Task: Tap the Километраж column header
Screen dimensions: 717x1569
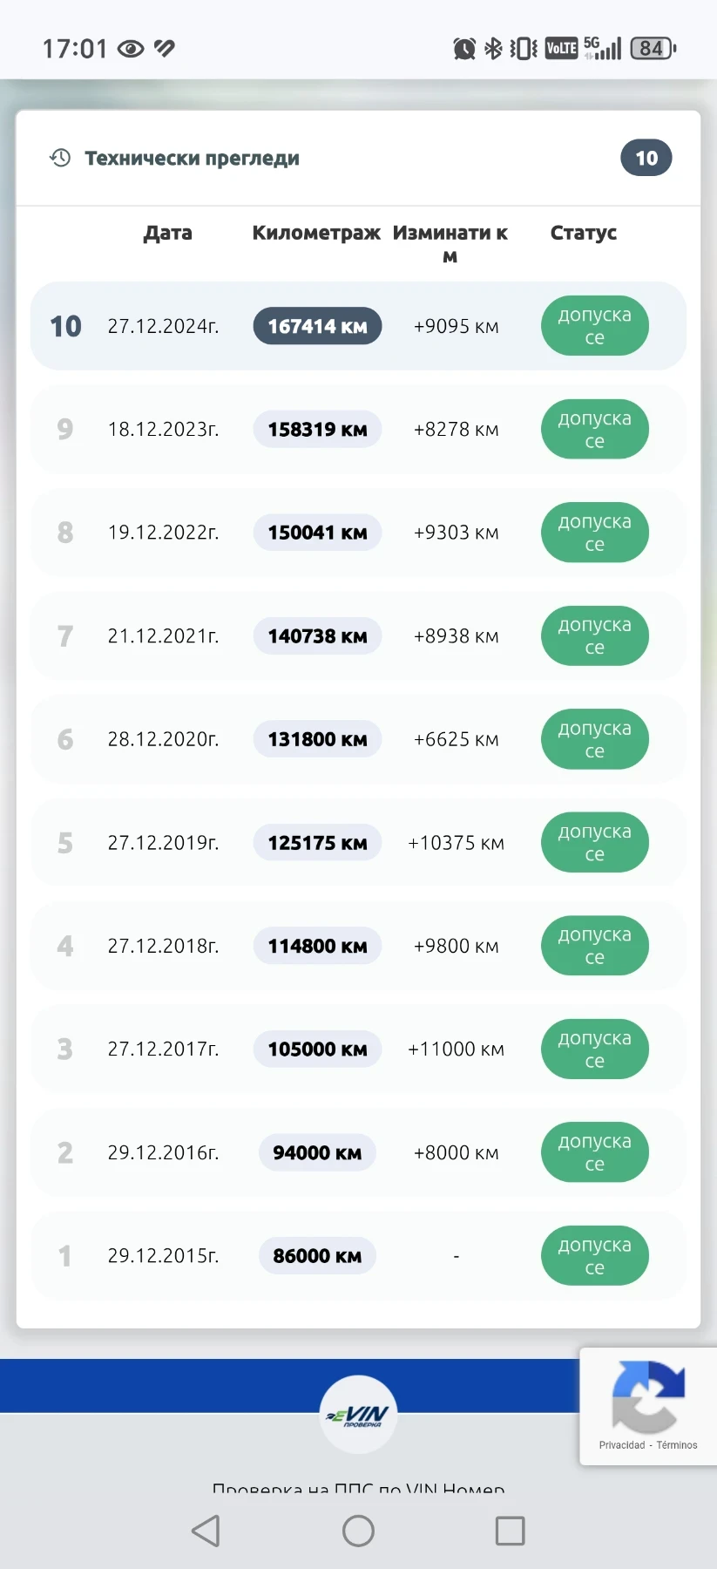Action: point(316,233)
